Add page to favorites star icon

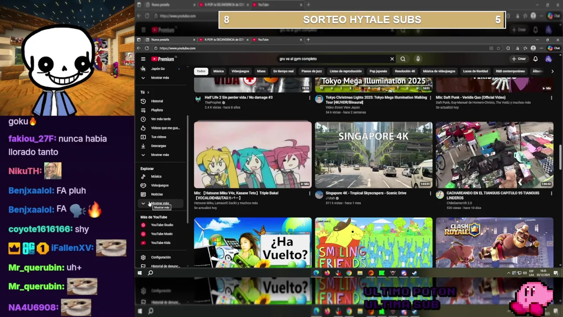click(x=499, y=48)
